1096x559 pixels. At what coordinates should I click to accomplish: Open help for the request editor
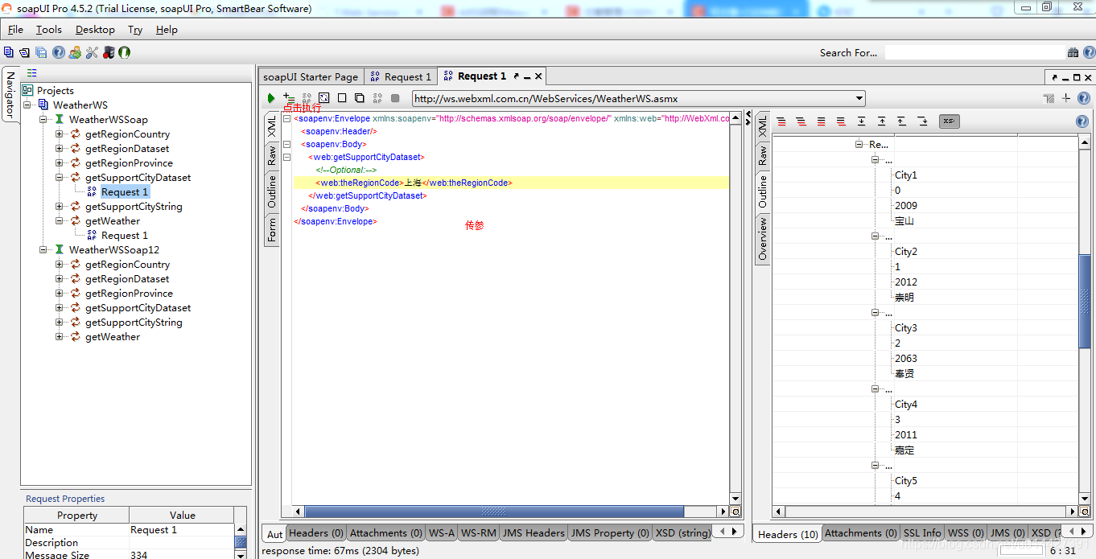(x=1083, y=98)
